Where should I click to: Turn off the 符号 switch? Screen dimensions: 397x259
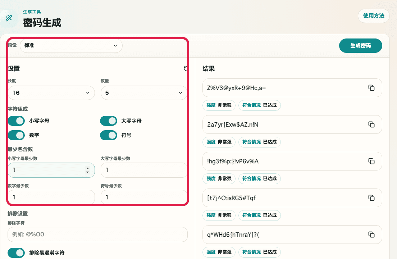pos(109,135)
